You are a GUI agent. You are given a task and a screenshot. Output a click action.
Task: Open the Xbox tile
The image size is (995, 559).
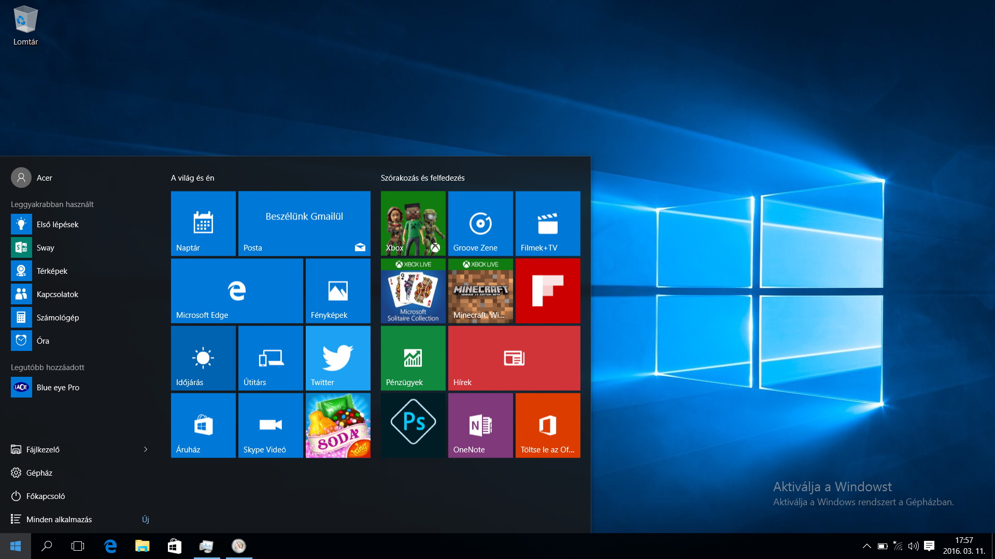pos(413,224)
